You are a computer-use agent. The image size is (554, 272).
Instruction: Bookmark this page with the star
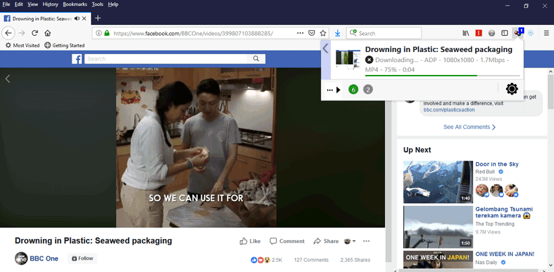(322, 33)
